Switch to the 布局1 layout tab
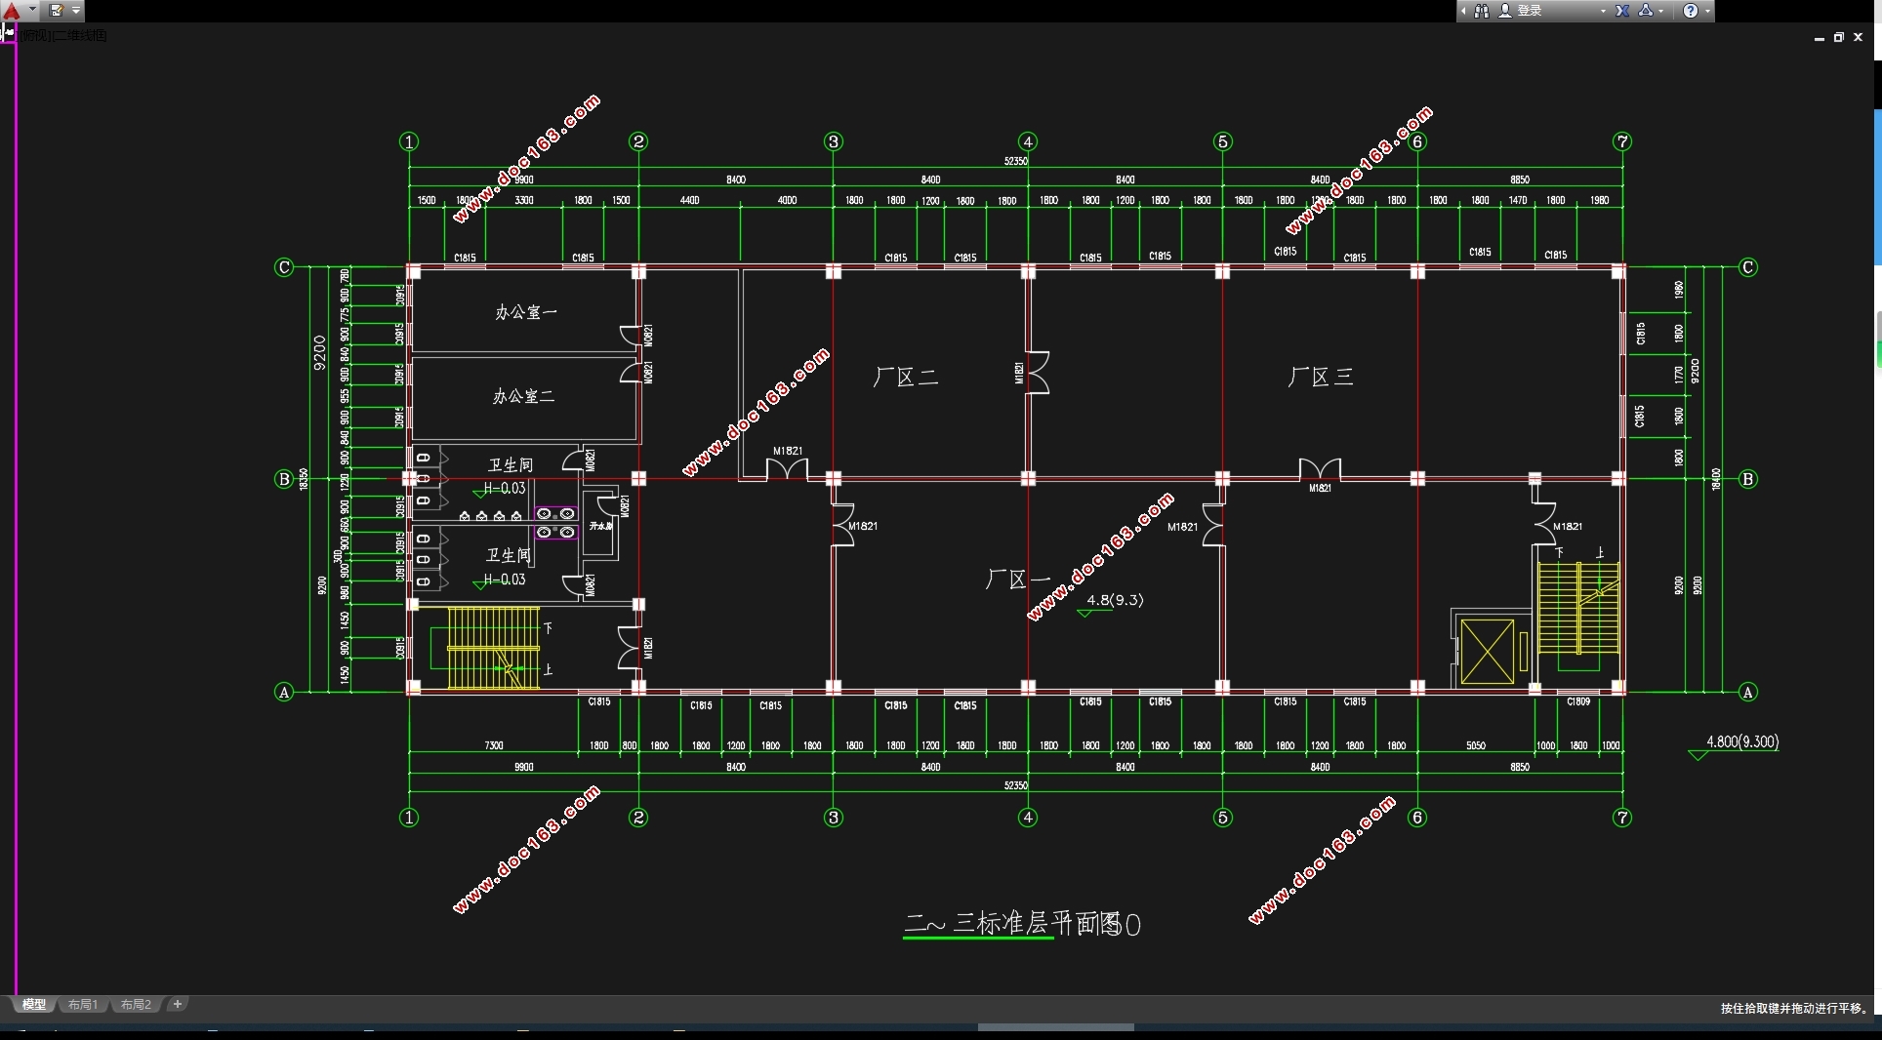Image resolution: width=1882 pixels, height=1040 pixels. tap(83, 1004)
